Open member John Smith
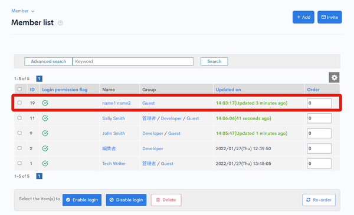This screenshot has width=354, height=215. click(113, 133)
